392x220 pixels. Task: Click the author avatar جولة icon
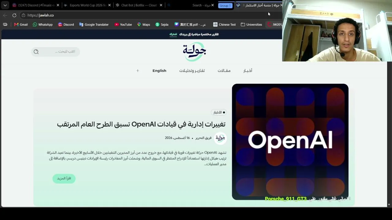pyautogui.click(x=220, y=138)
